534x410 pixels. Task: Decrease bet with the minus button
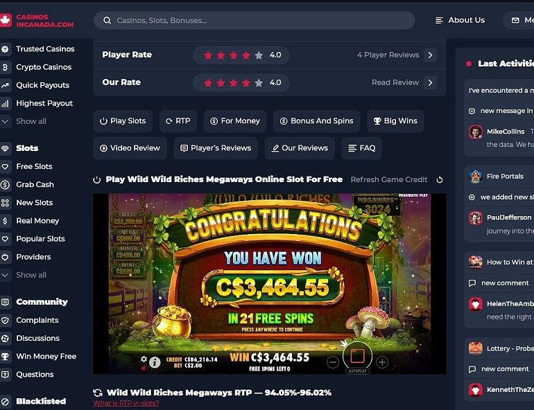pos(333,362)
